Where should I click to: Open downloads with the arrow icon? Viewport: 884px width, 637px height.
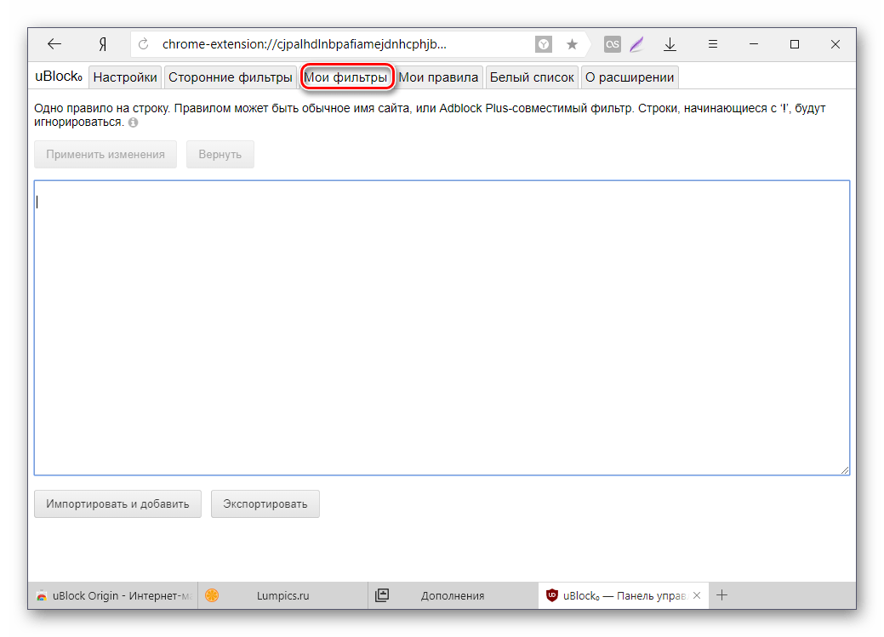(x=670, y=44)
